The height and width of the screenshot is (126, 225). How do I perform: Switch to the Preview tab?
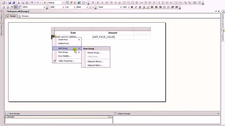(x=24, y=16)
